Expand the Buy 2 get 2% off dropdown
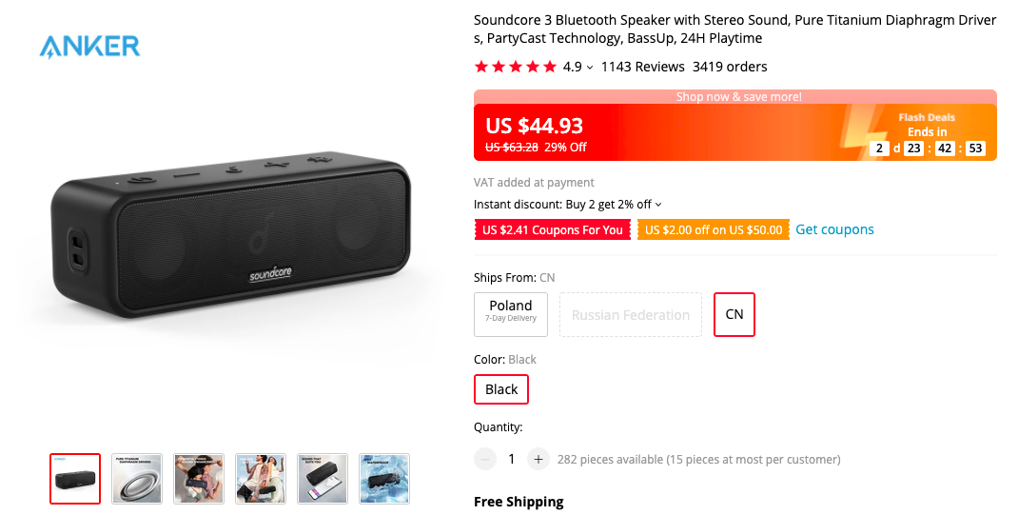Viewport: 1018px width, 515px height. click(658, 205)
